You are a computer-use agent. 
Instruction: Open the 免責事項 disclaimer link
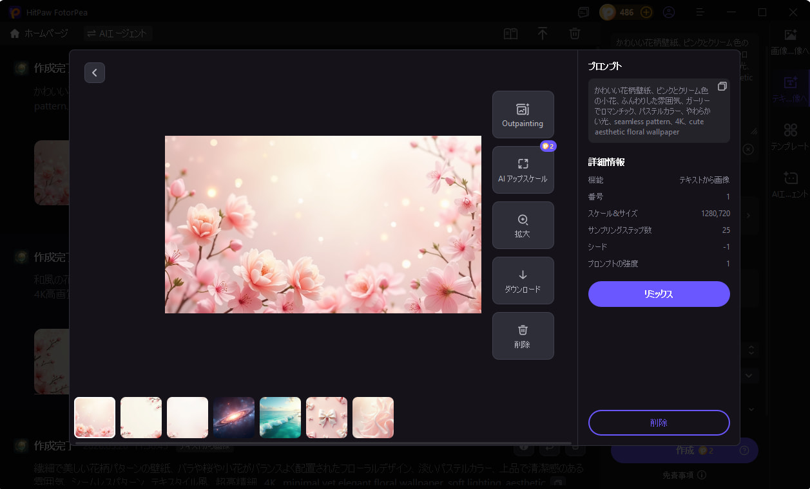678,475
